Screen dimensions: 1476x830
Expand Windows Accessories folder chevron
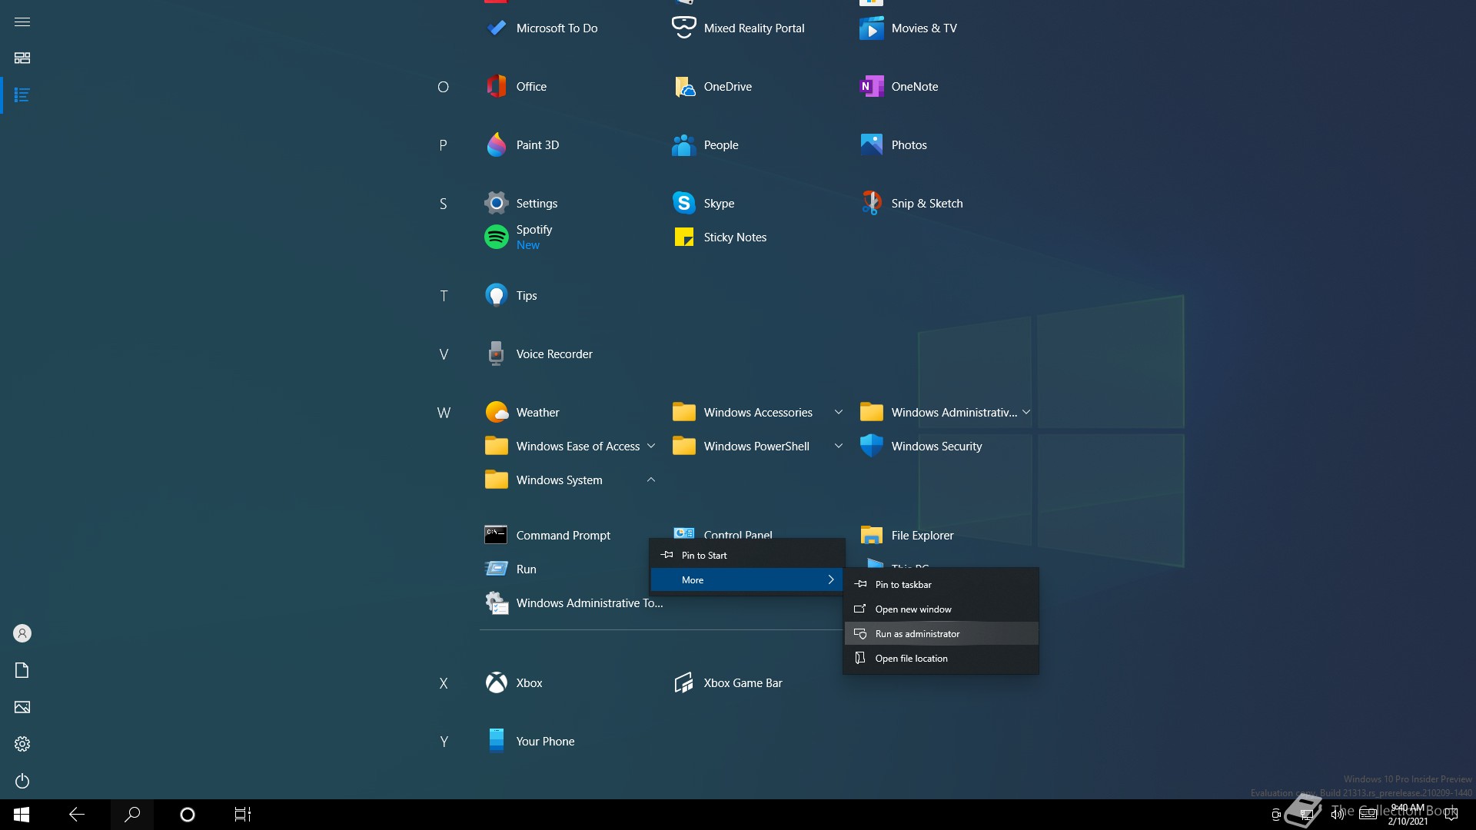point(839,413)
